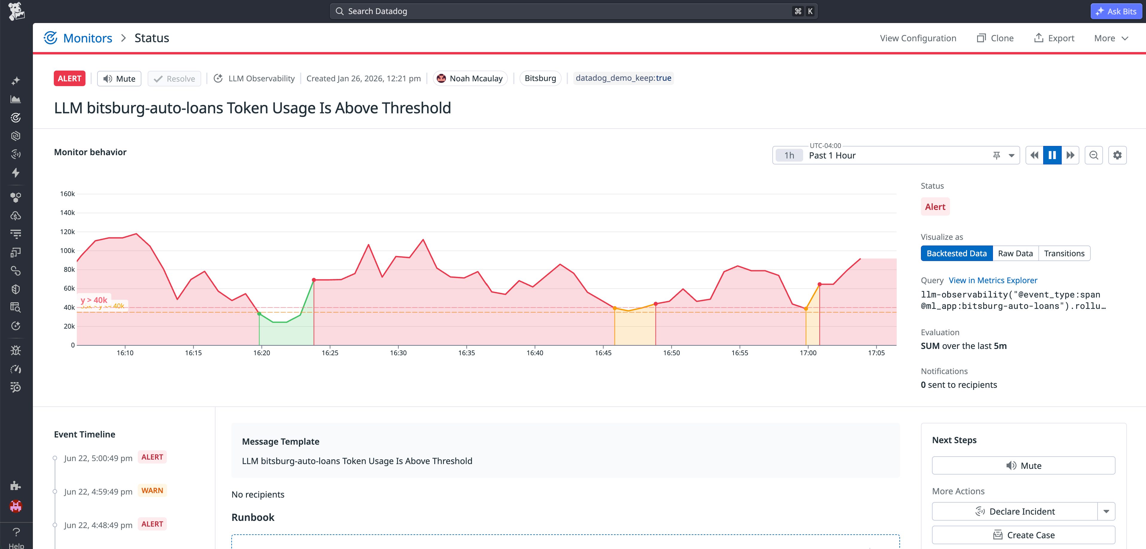This screenshot has width=1146, height=549.
Task: Pause live graph updates
Action: pos(1052,155)
